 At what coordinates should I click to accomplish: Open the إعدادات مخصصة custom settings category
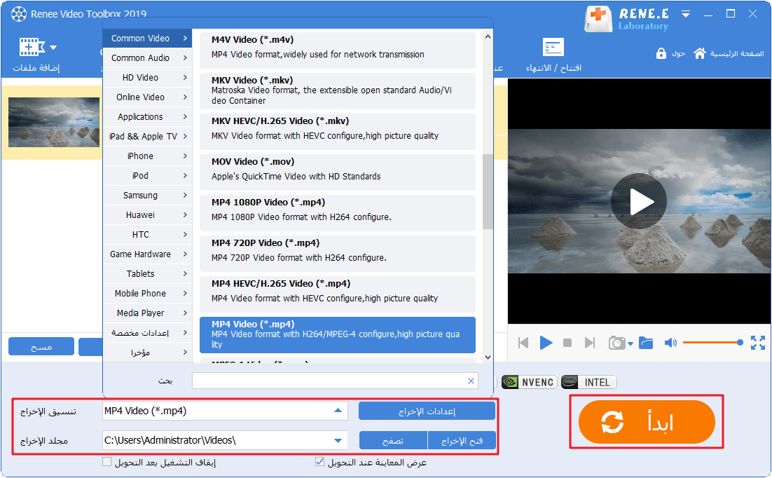point(148,333)
